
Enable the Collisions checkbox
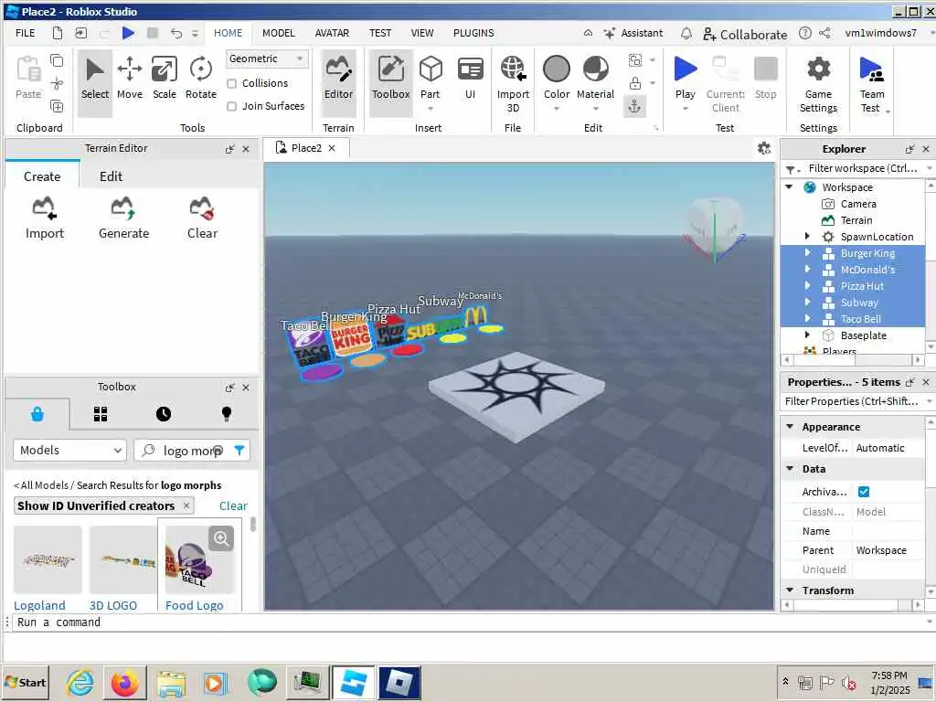232,83
